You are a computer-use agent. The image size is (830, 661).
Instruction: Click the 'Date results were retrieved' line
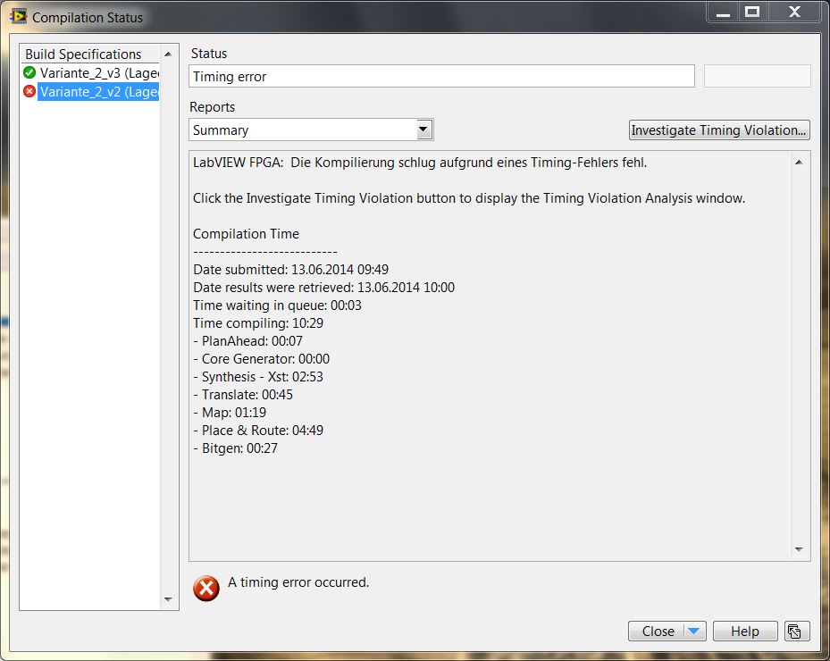323,288
